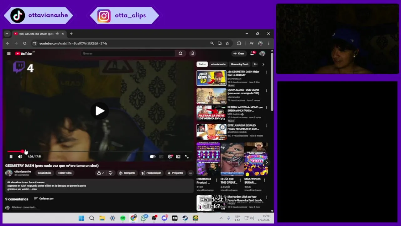
Task: Show more filter chips with right arrow
Action: 263,64
